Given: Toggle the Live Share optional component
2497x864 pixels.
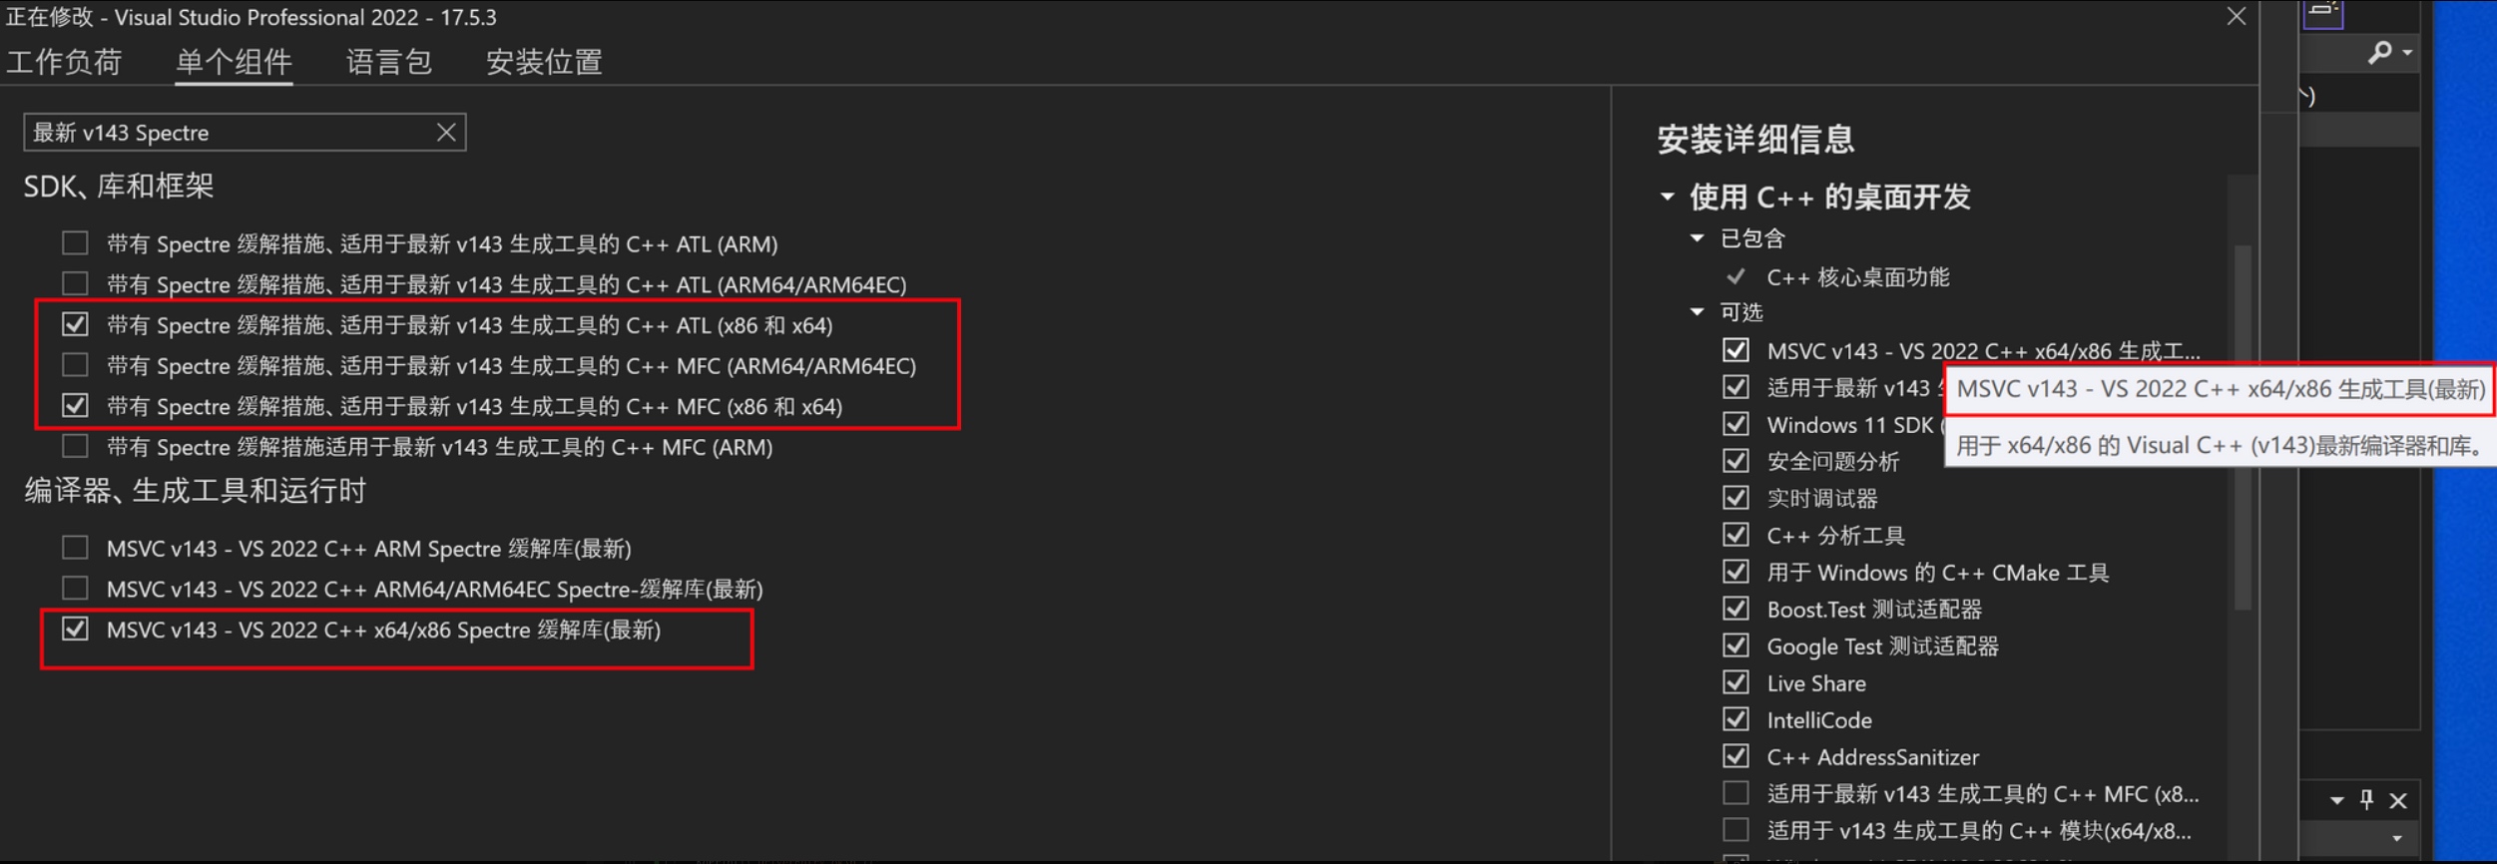Looking at the screenshot, I should click(x=1736, y=682).
